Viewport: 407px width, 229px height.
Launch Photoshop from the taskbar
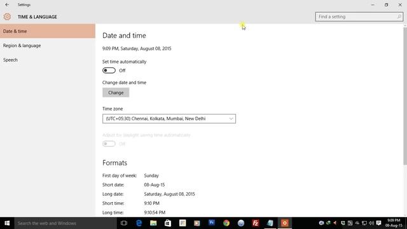click(x=212, y=223)
